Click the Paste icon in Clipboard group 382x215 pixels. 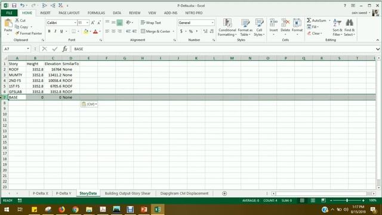[8, 23]
